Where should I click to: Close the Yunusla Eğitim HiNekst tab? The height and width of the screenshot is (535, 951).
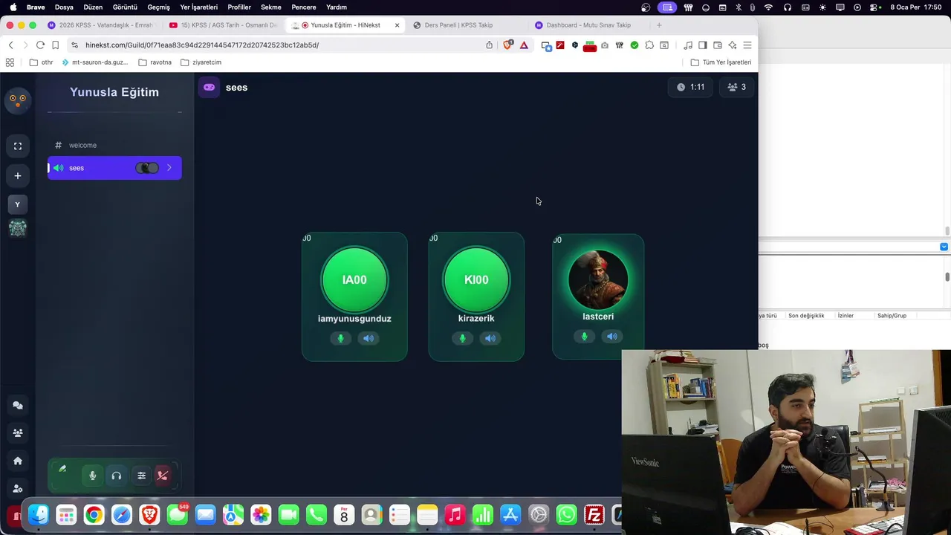pyautogui.click(x=397, y=25)
